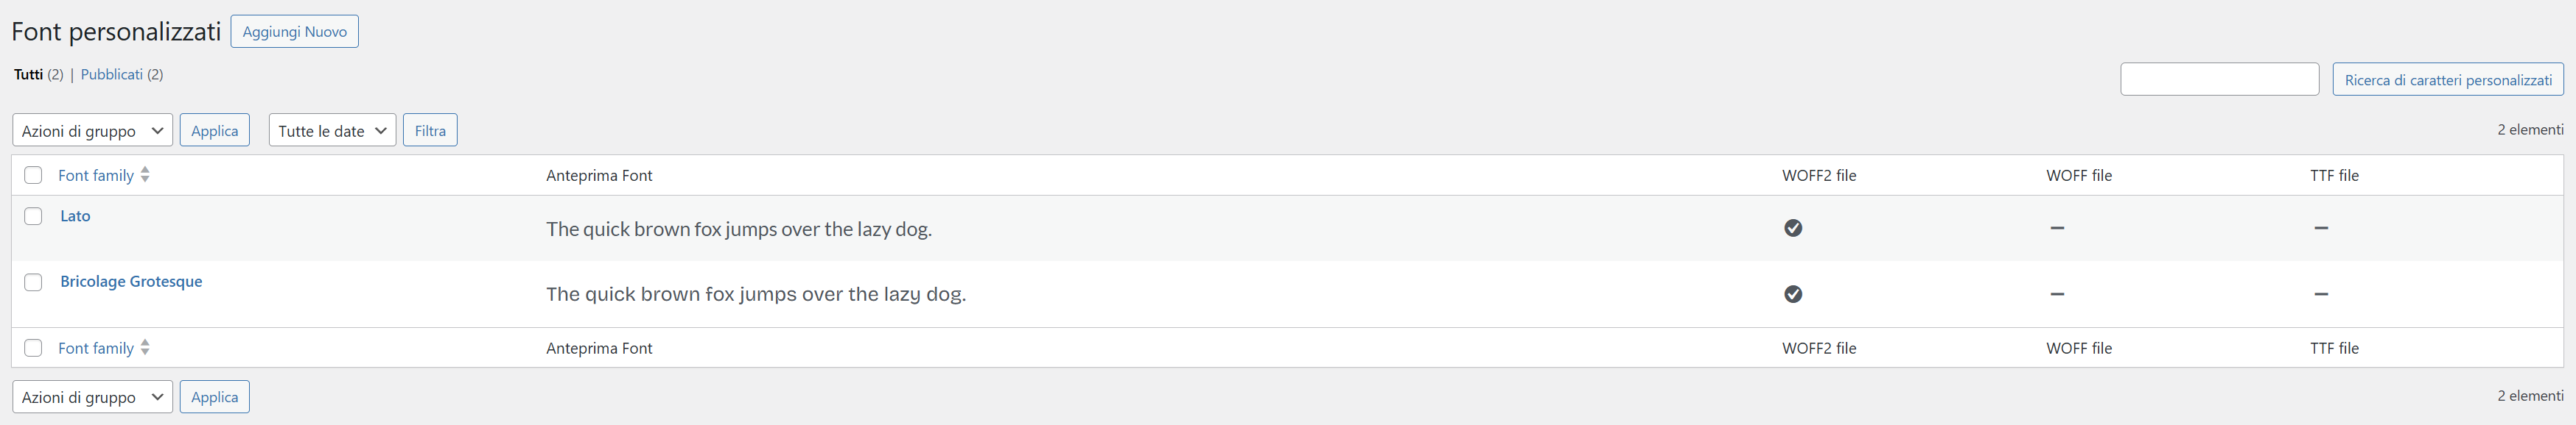
Task: Open the Bricolage Grotesque font link
Action: click(131, 282)
